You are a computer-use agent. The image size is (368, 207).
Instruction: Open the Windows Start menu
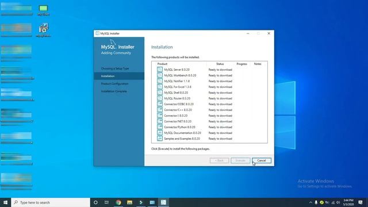point(5,202)
